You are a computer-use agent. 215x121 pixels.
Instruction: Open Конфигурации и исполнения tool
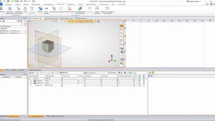pyautogui.click(x=80, y=10)
